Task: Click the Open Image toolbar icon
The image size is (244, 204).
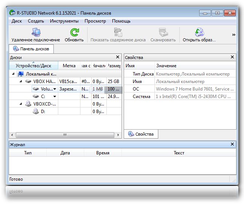Action: 199,33
